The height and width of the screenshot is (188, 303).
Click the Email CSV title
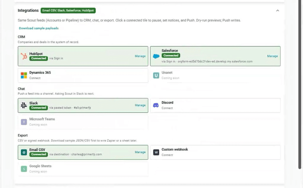click(37, 150)
